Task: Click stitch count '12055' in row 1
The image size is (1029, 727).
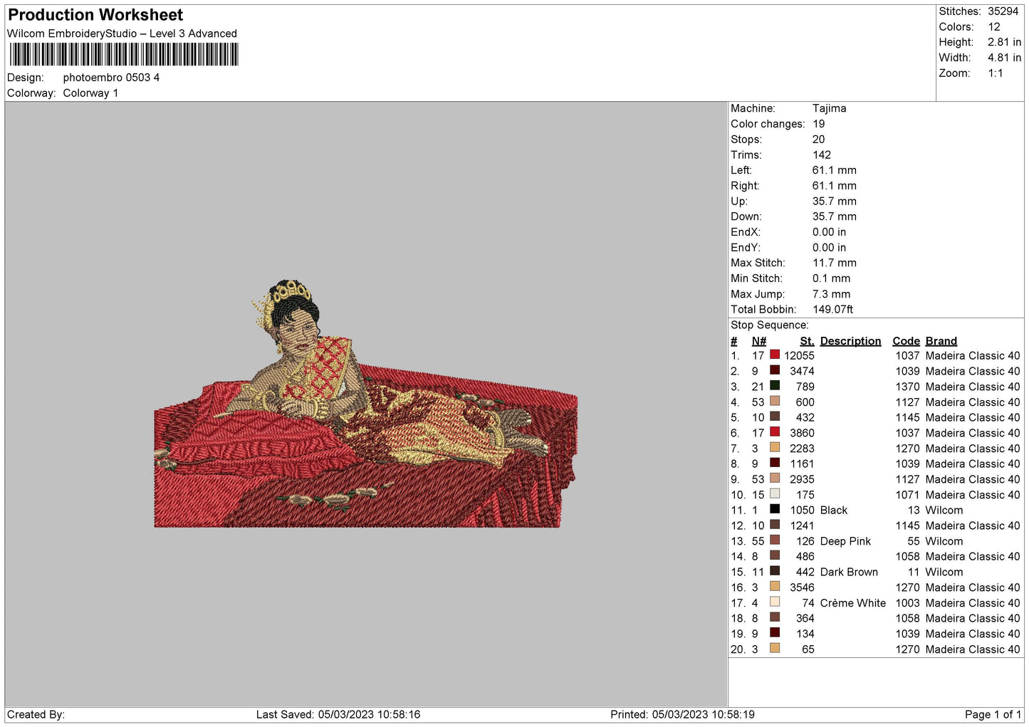Action: (x=799, y=356)
